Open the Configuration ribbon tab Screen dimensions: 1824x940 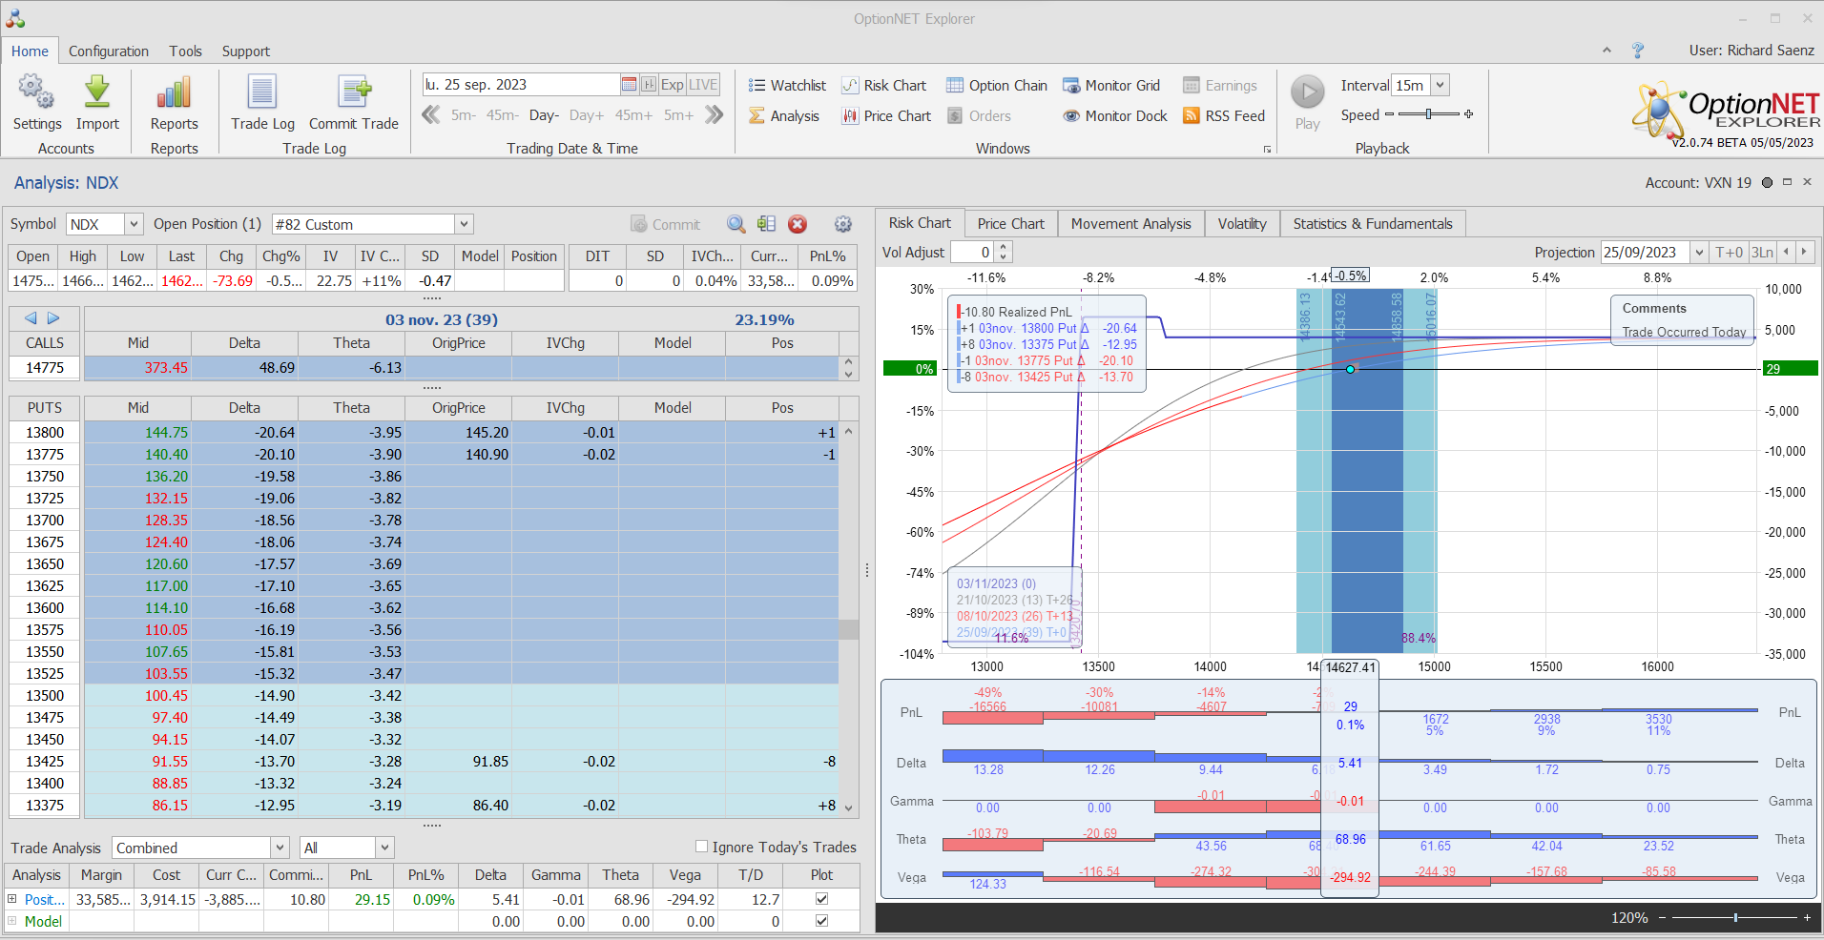point(109,51)
